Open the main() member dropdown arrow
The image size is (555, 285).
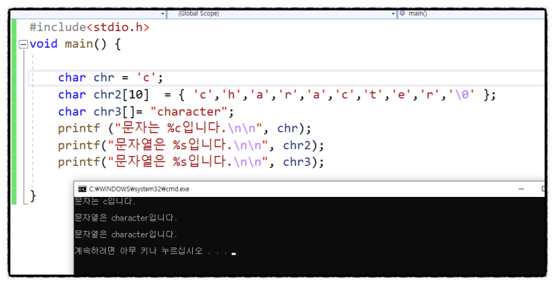click(393, 14)
